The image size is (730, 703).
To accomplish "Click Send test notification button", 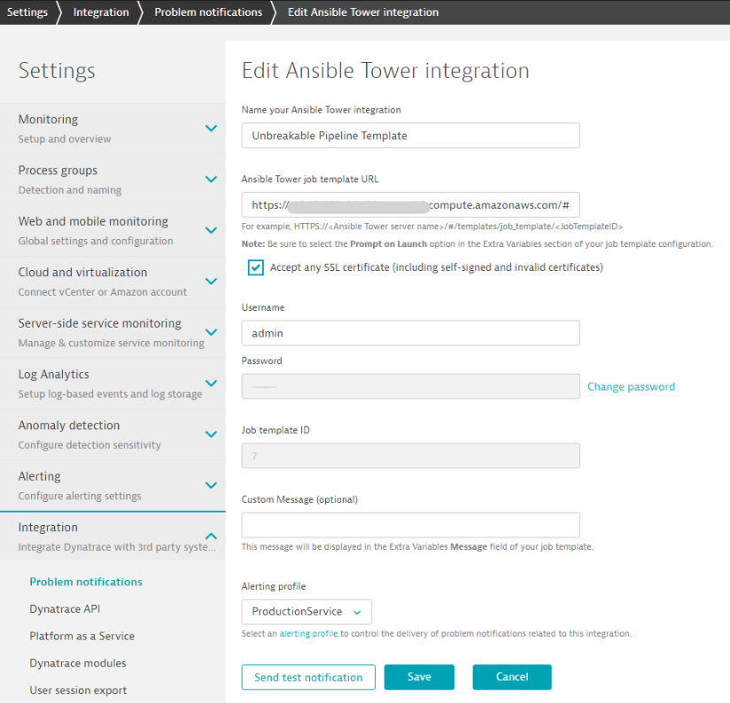I will 308,677.
